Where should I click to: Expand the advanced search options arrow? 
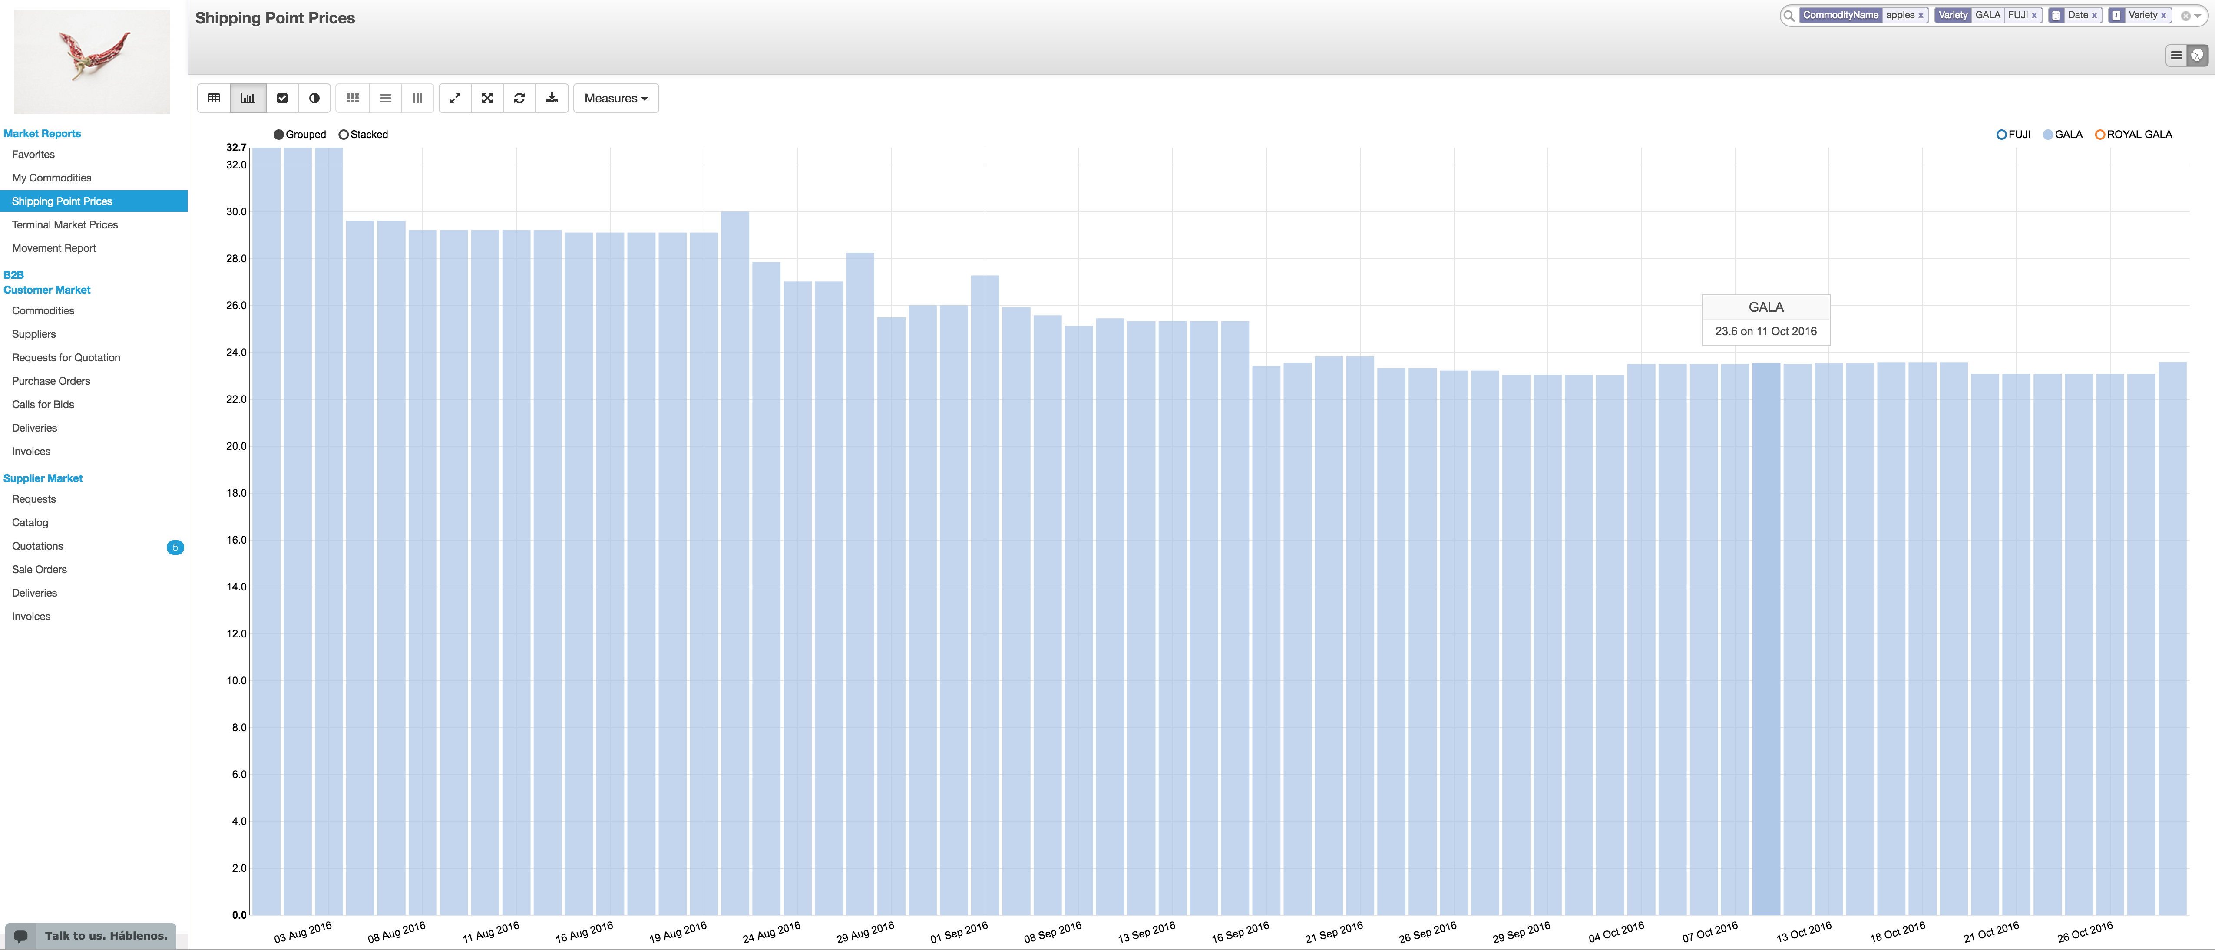[x=2198, y=16]
